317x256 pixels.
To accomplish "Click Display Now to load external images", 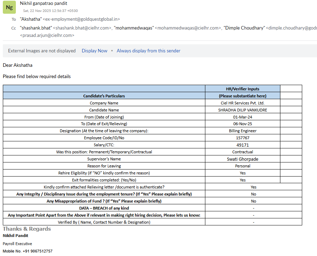I will [x=94, y=51].
